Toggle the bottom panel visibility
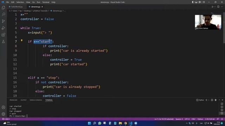 click(x=196, y=2)
